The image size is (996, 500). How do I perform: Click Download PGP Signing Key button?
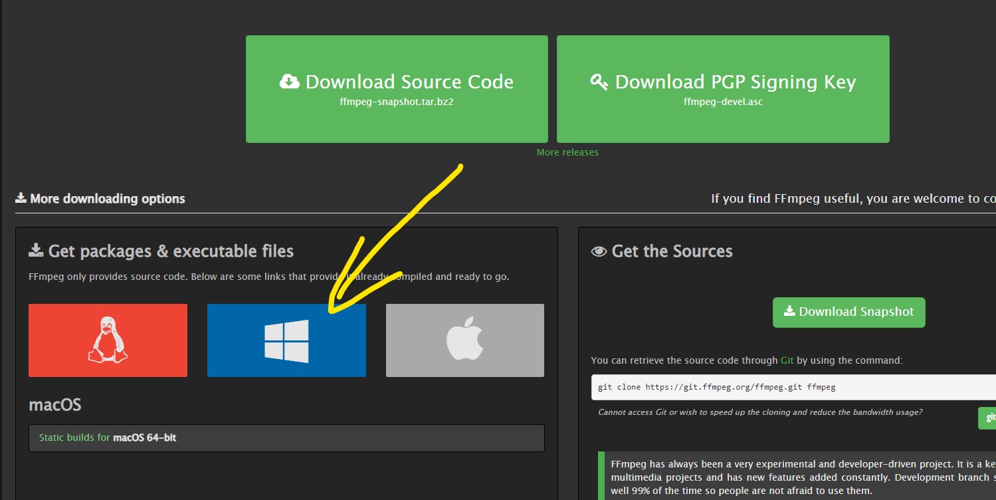pos(723,89)
